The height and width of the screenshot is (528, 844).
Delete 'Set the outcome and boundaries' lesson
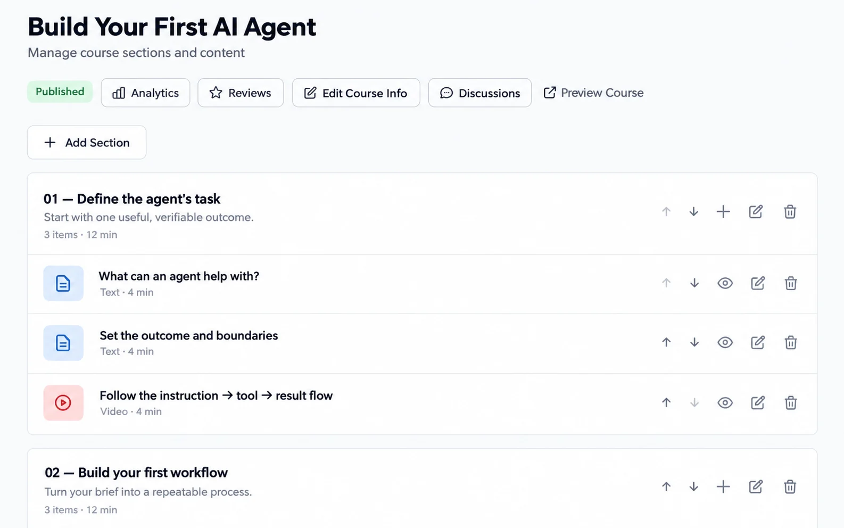[x=791, y=342]
